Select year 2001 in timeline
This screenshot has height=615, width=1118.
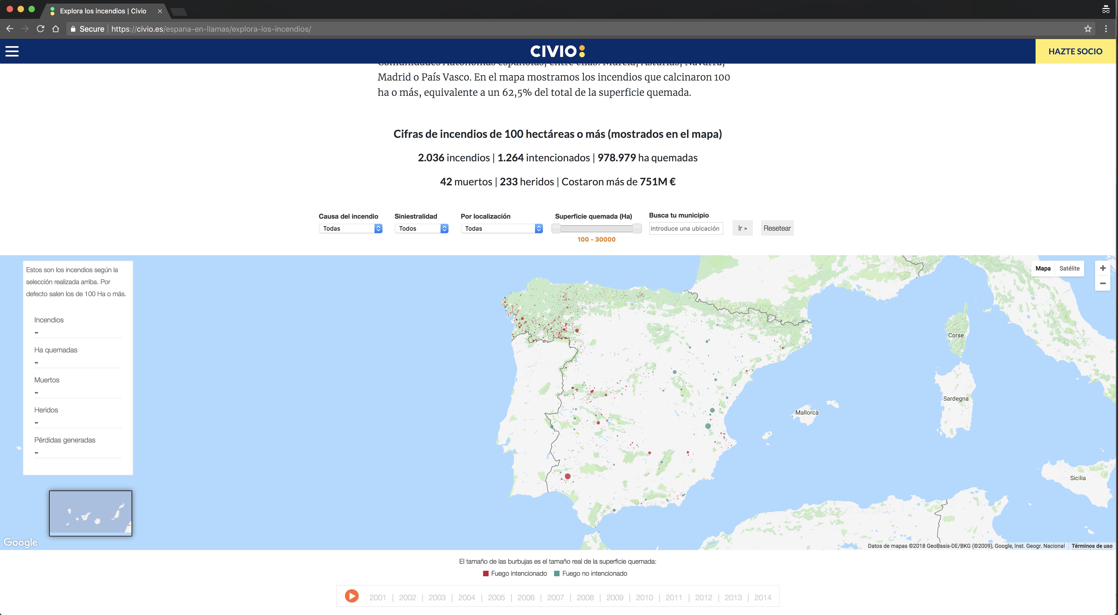pyautogui.click(x=377, y=598)
